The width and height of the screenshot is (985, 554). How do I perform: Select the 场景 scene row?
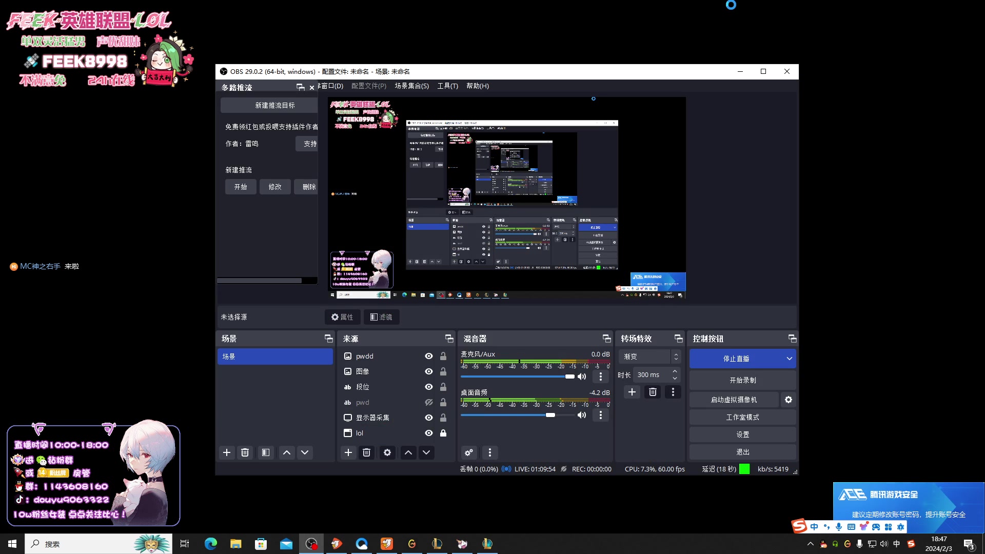[x=275, y=357]
